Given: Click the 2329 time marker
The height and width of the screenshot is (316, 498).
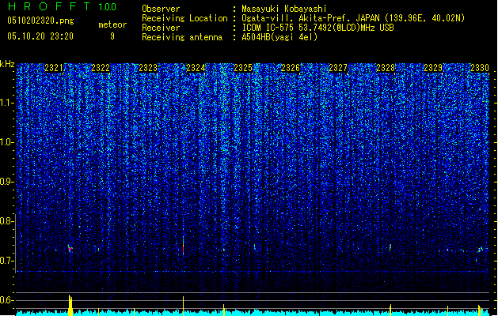Looking at the screenshot, I should 433,68.
